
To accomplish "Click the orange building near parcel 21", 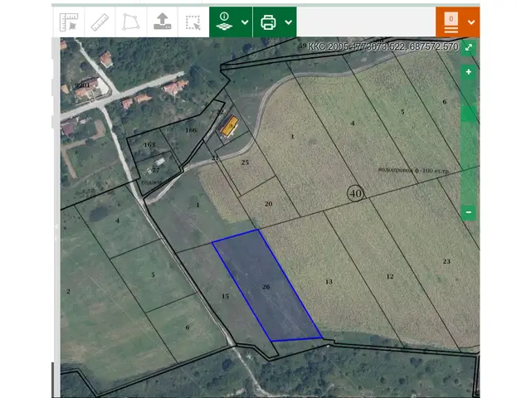I will click(228, 128).
